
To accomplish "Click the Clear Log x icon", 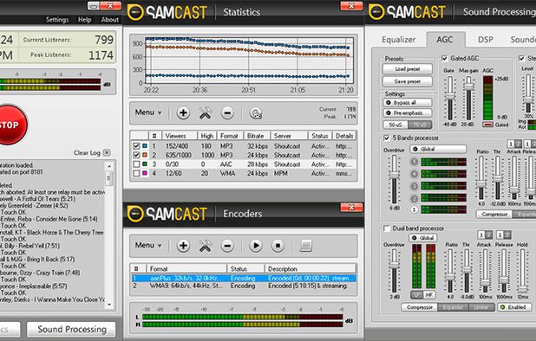I will point(107,153).
